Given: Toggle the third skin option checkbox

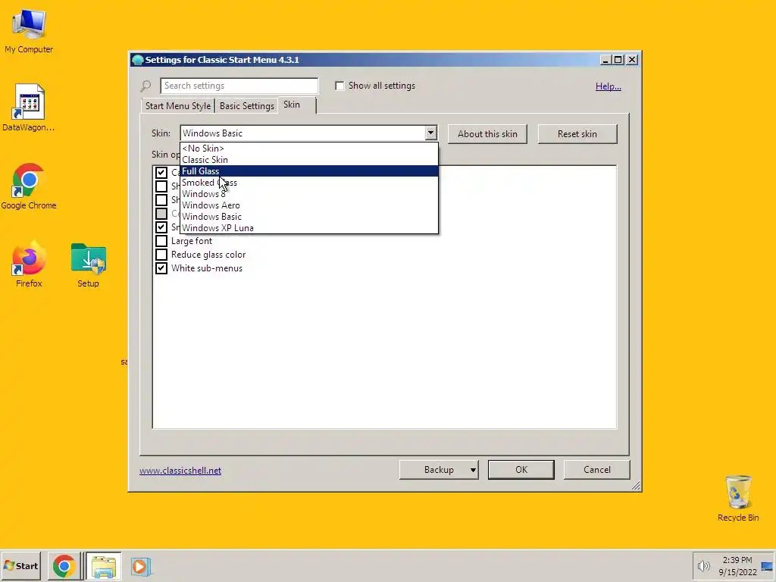Looking at the screenshot, I should tap(161, 200).
